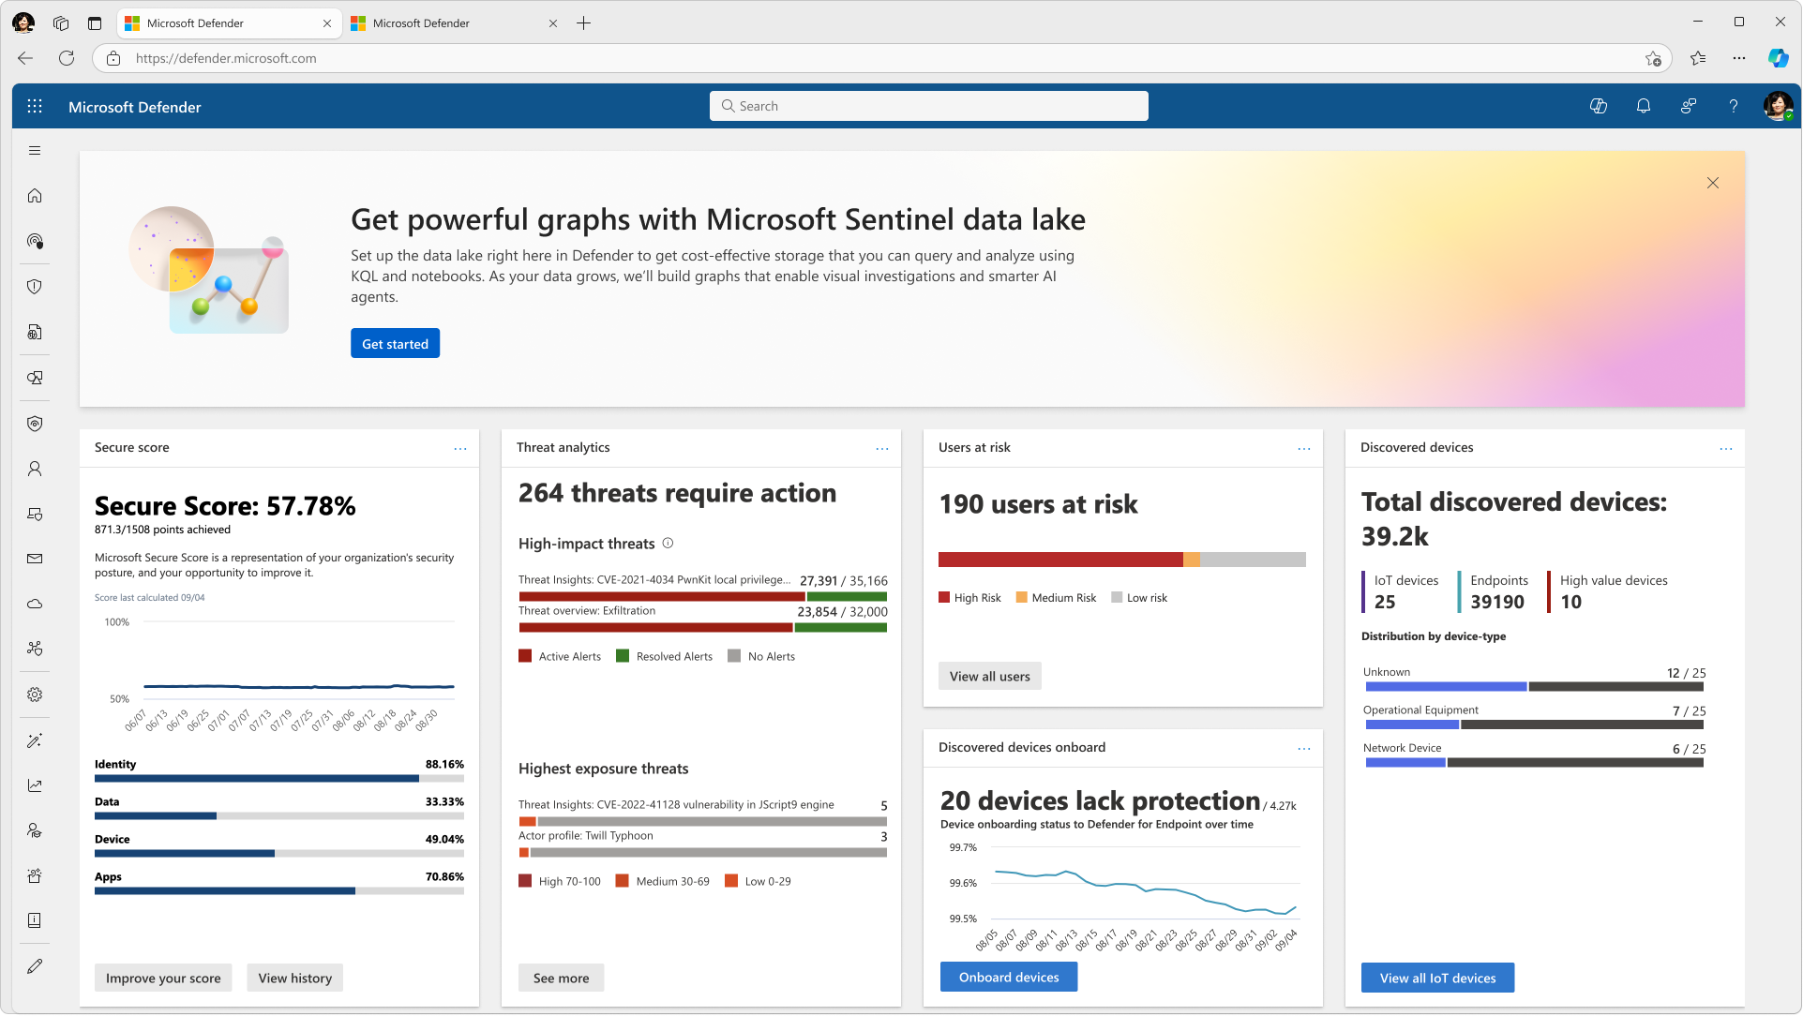
Task: Open the app launcher waffle icon
Action: pos(35,107)
